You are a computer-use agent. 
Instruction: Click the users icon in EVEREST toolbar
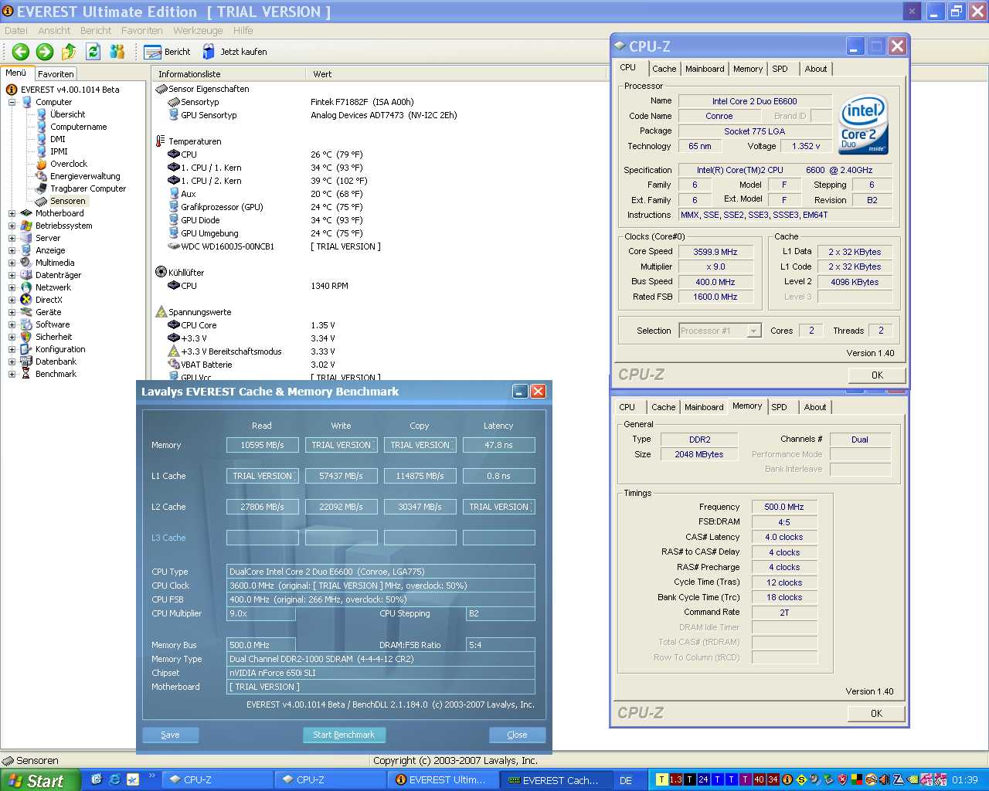(117, 52)
